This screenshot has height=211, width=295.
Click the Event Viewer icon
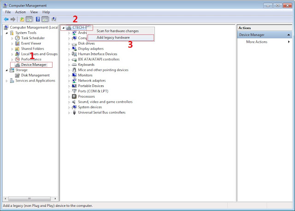pyautogui.click(x=18, y=43)
